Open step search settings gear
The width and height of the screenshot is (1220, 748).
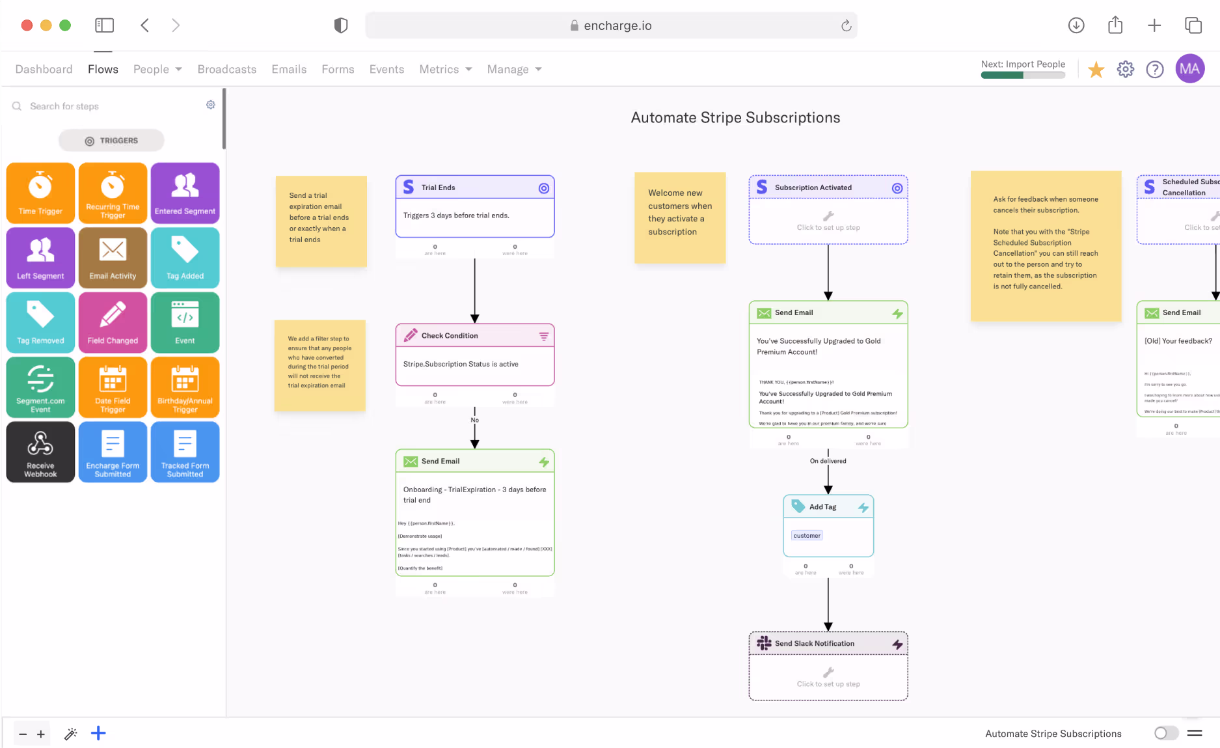click(210, 104)
